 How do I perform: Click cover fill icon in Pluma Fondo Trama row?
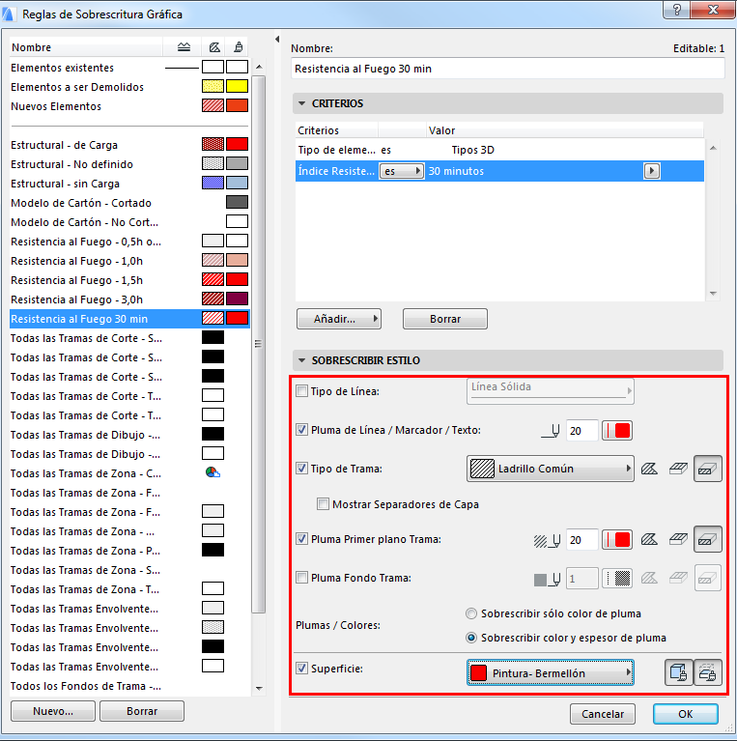pos(678,578)
